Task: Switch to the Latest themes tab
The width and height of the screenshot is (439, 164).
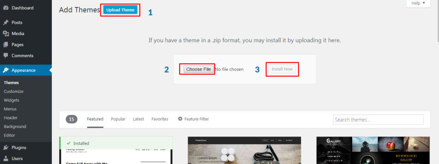Action: click(138, 119)
